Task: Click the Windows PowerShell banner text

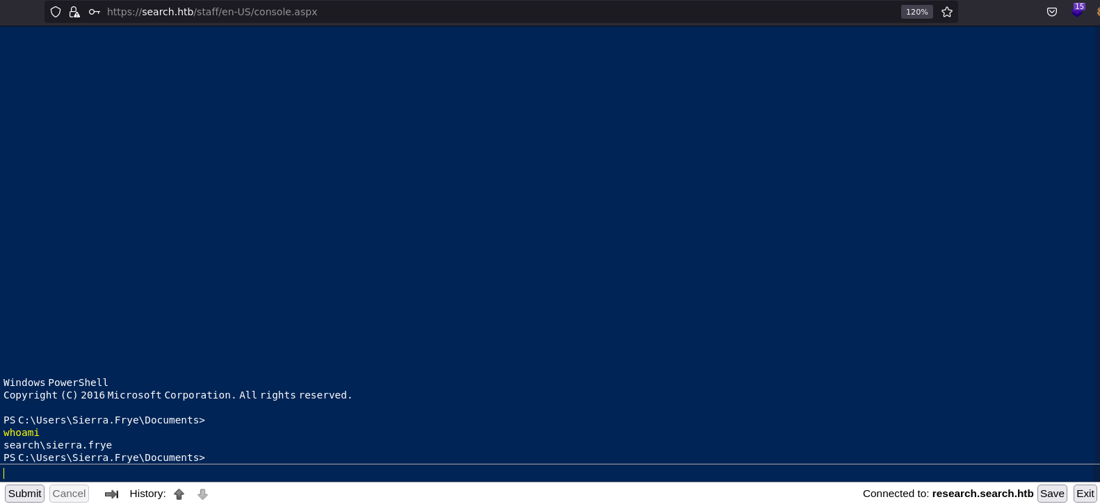Action: pos(56,383)
